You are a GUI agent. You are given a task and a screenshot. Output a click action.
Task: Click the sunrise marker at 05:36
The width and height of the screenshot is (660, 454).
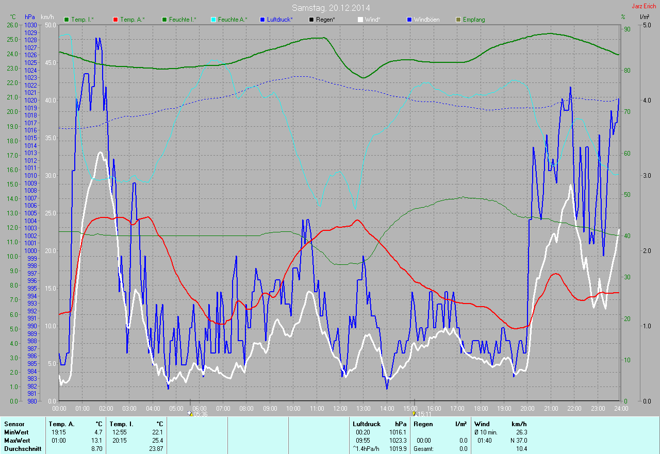(191, 413)
